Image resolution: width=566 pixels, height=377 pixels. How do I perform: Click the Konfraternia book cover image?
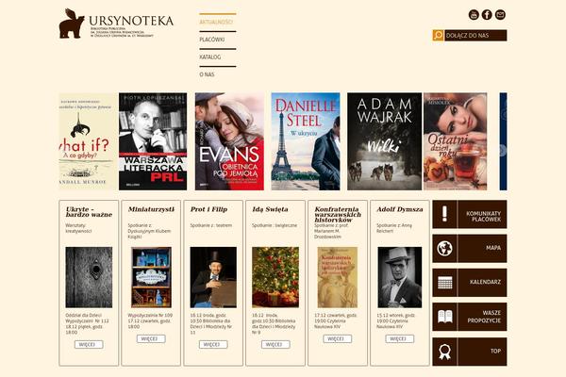[x=338, y=277]
